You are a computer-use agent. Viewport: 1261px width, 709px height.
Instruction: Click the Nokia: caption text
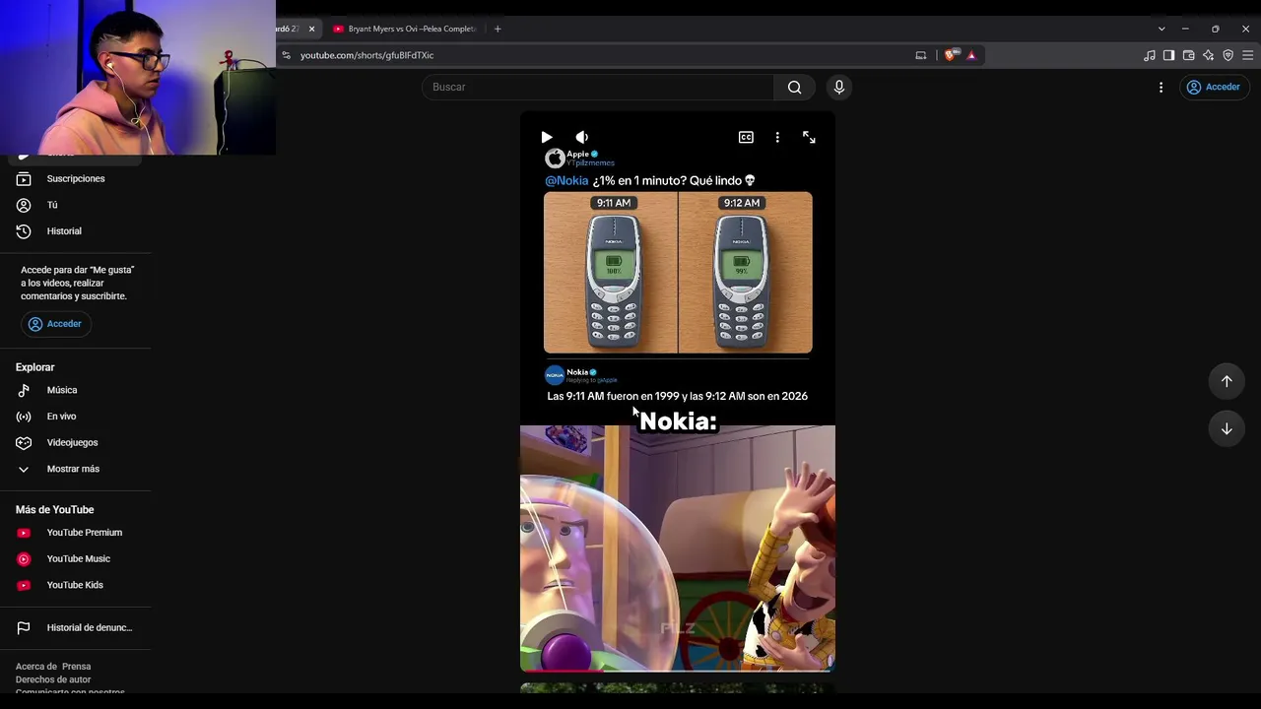678,421
